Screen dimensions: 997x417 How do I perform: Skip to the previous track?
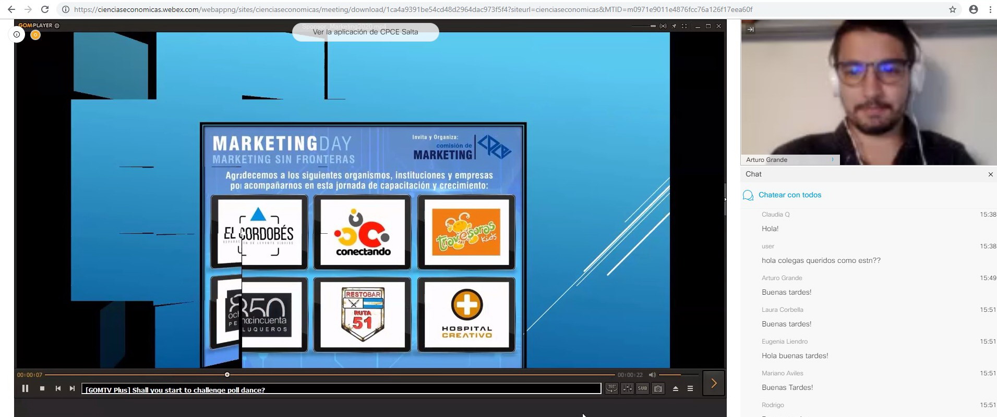(x=58, y=388)
